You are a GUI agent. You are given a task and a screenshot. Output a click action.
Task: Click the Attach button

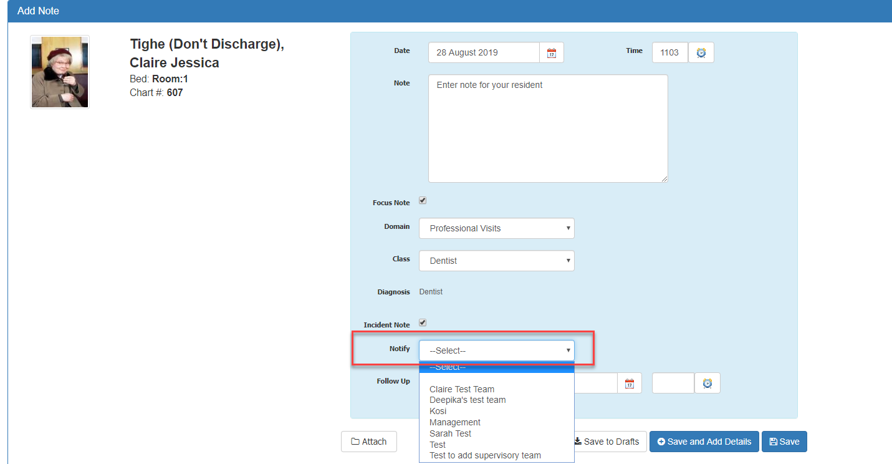369,442
